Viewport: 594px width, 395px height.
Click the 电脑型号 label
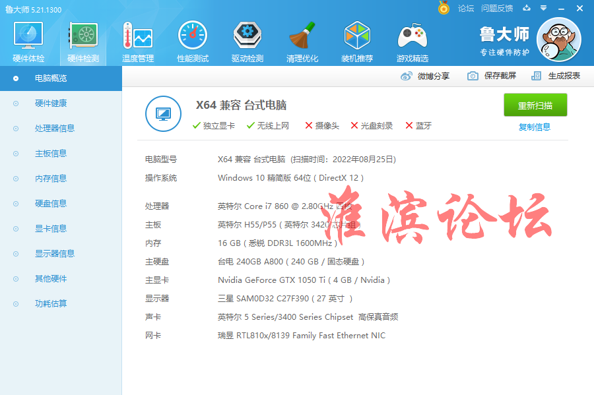coord(160,160)
